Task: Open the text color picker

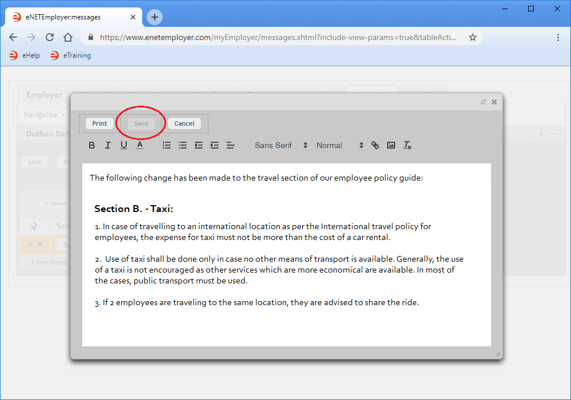Action: [140, 145]
